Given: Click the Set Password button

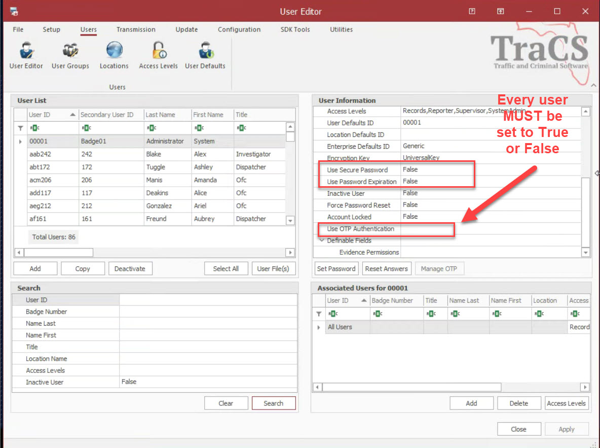Looking at the screenshot, I should (336, 269).
